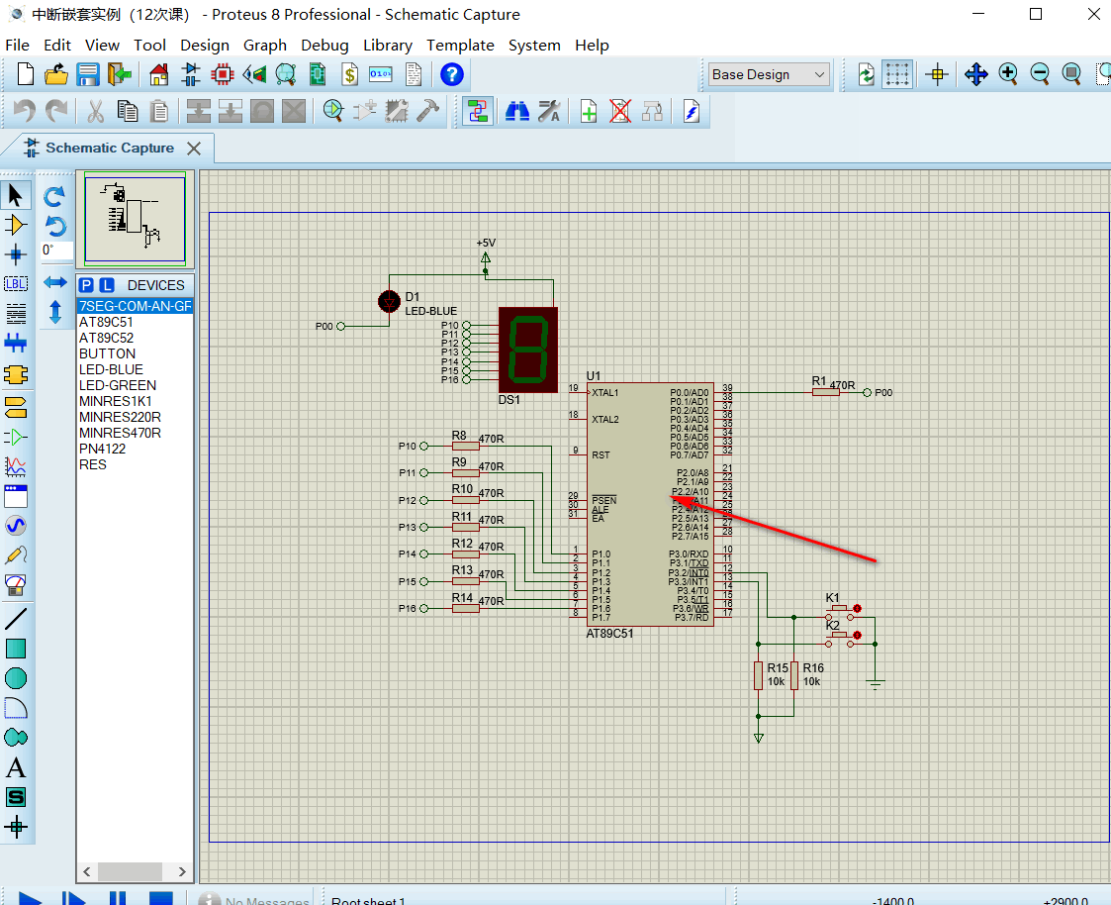Image resolution: width=1111 pixels, height=905 pixels.
Task: Click the Zoom Out magnifier icon
Action: point(1040,73)
